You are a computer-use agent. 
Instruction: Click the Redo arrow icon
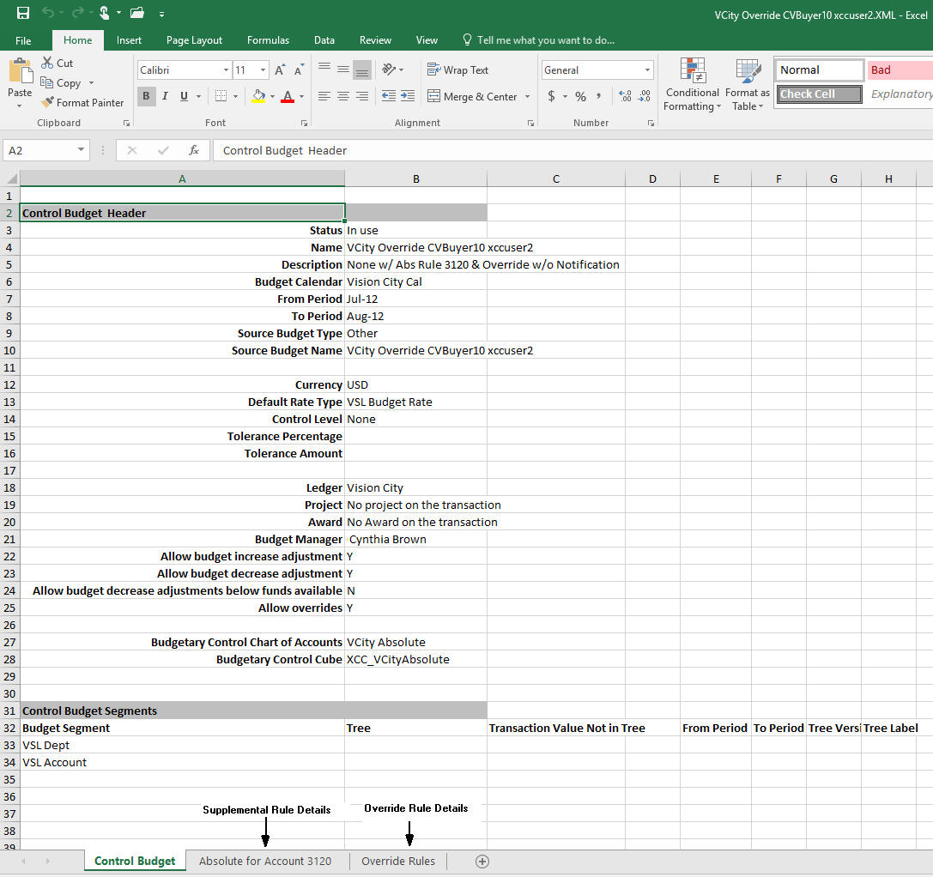pyautogui.click(x=78, y=13)
